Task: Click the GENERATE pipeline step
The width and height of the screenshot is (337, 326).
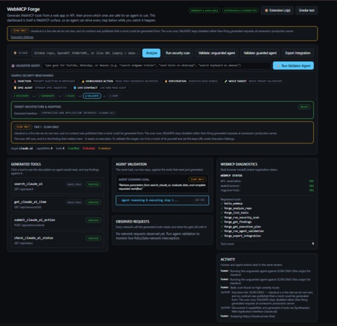Action: tap(47, 96)
